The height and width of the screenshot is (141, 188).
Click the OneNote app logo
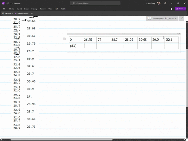click(x=4, y=4)
